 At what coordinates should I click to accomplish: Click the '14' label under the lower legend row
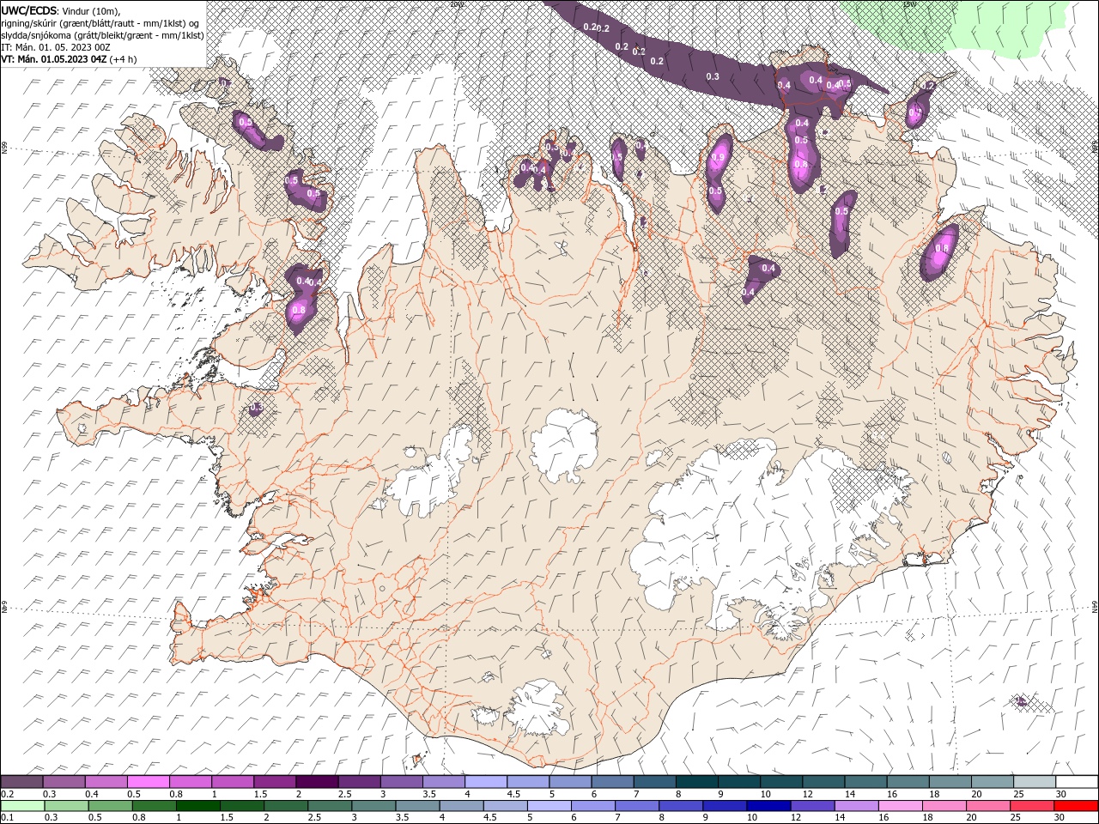coord(840,817)
